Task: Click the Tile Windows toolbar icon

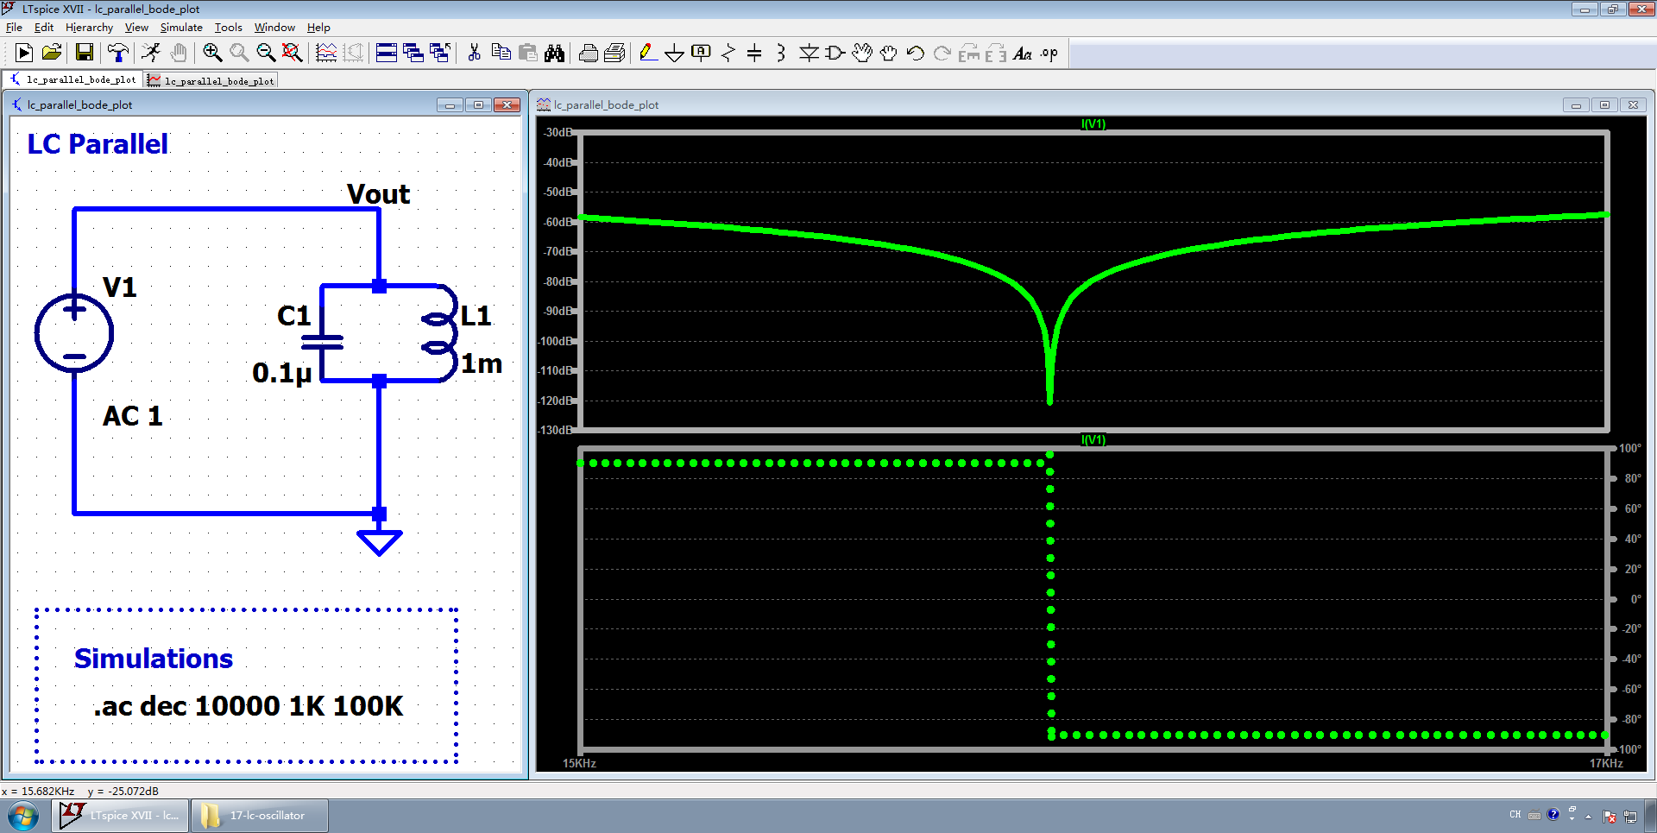Action: click(x=387, y=54)
